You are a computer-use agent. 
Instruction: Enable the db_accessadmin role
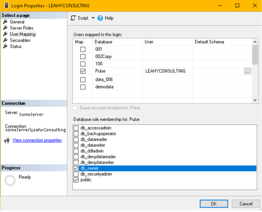[x=76, y=128]
